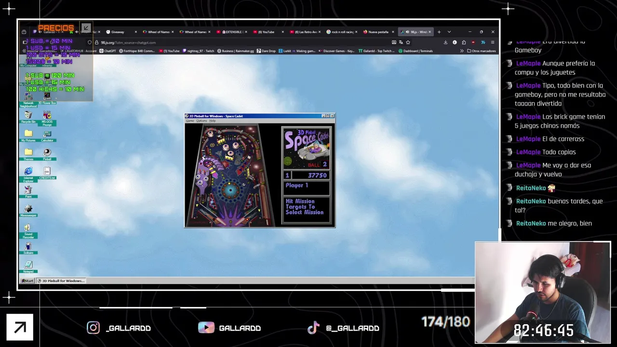Select 3D Pinball taskbar button
The width and height of the screenshot is (617, 347).
point(61,280)
